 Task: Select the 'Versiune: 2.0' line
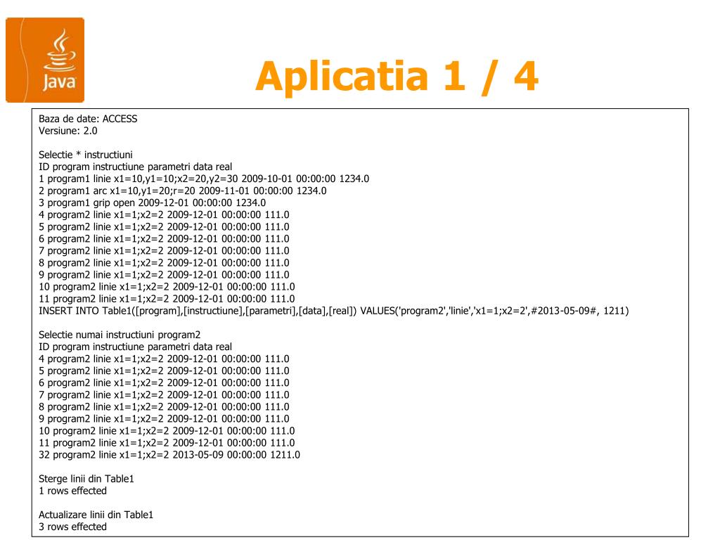[68, 131]
